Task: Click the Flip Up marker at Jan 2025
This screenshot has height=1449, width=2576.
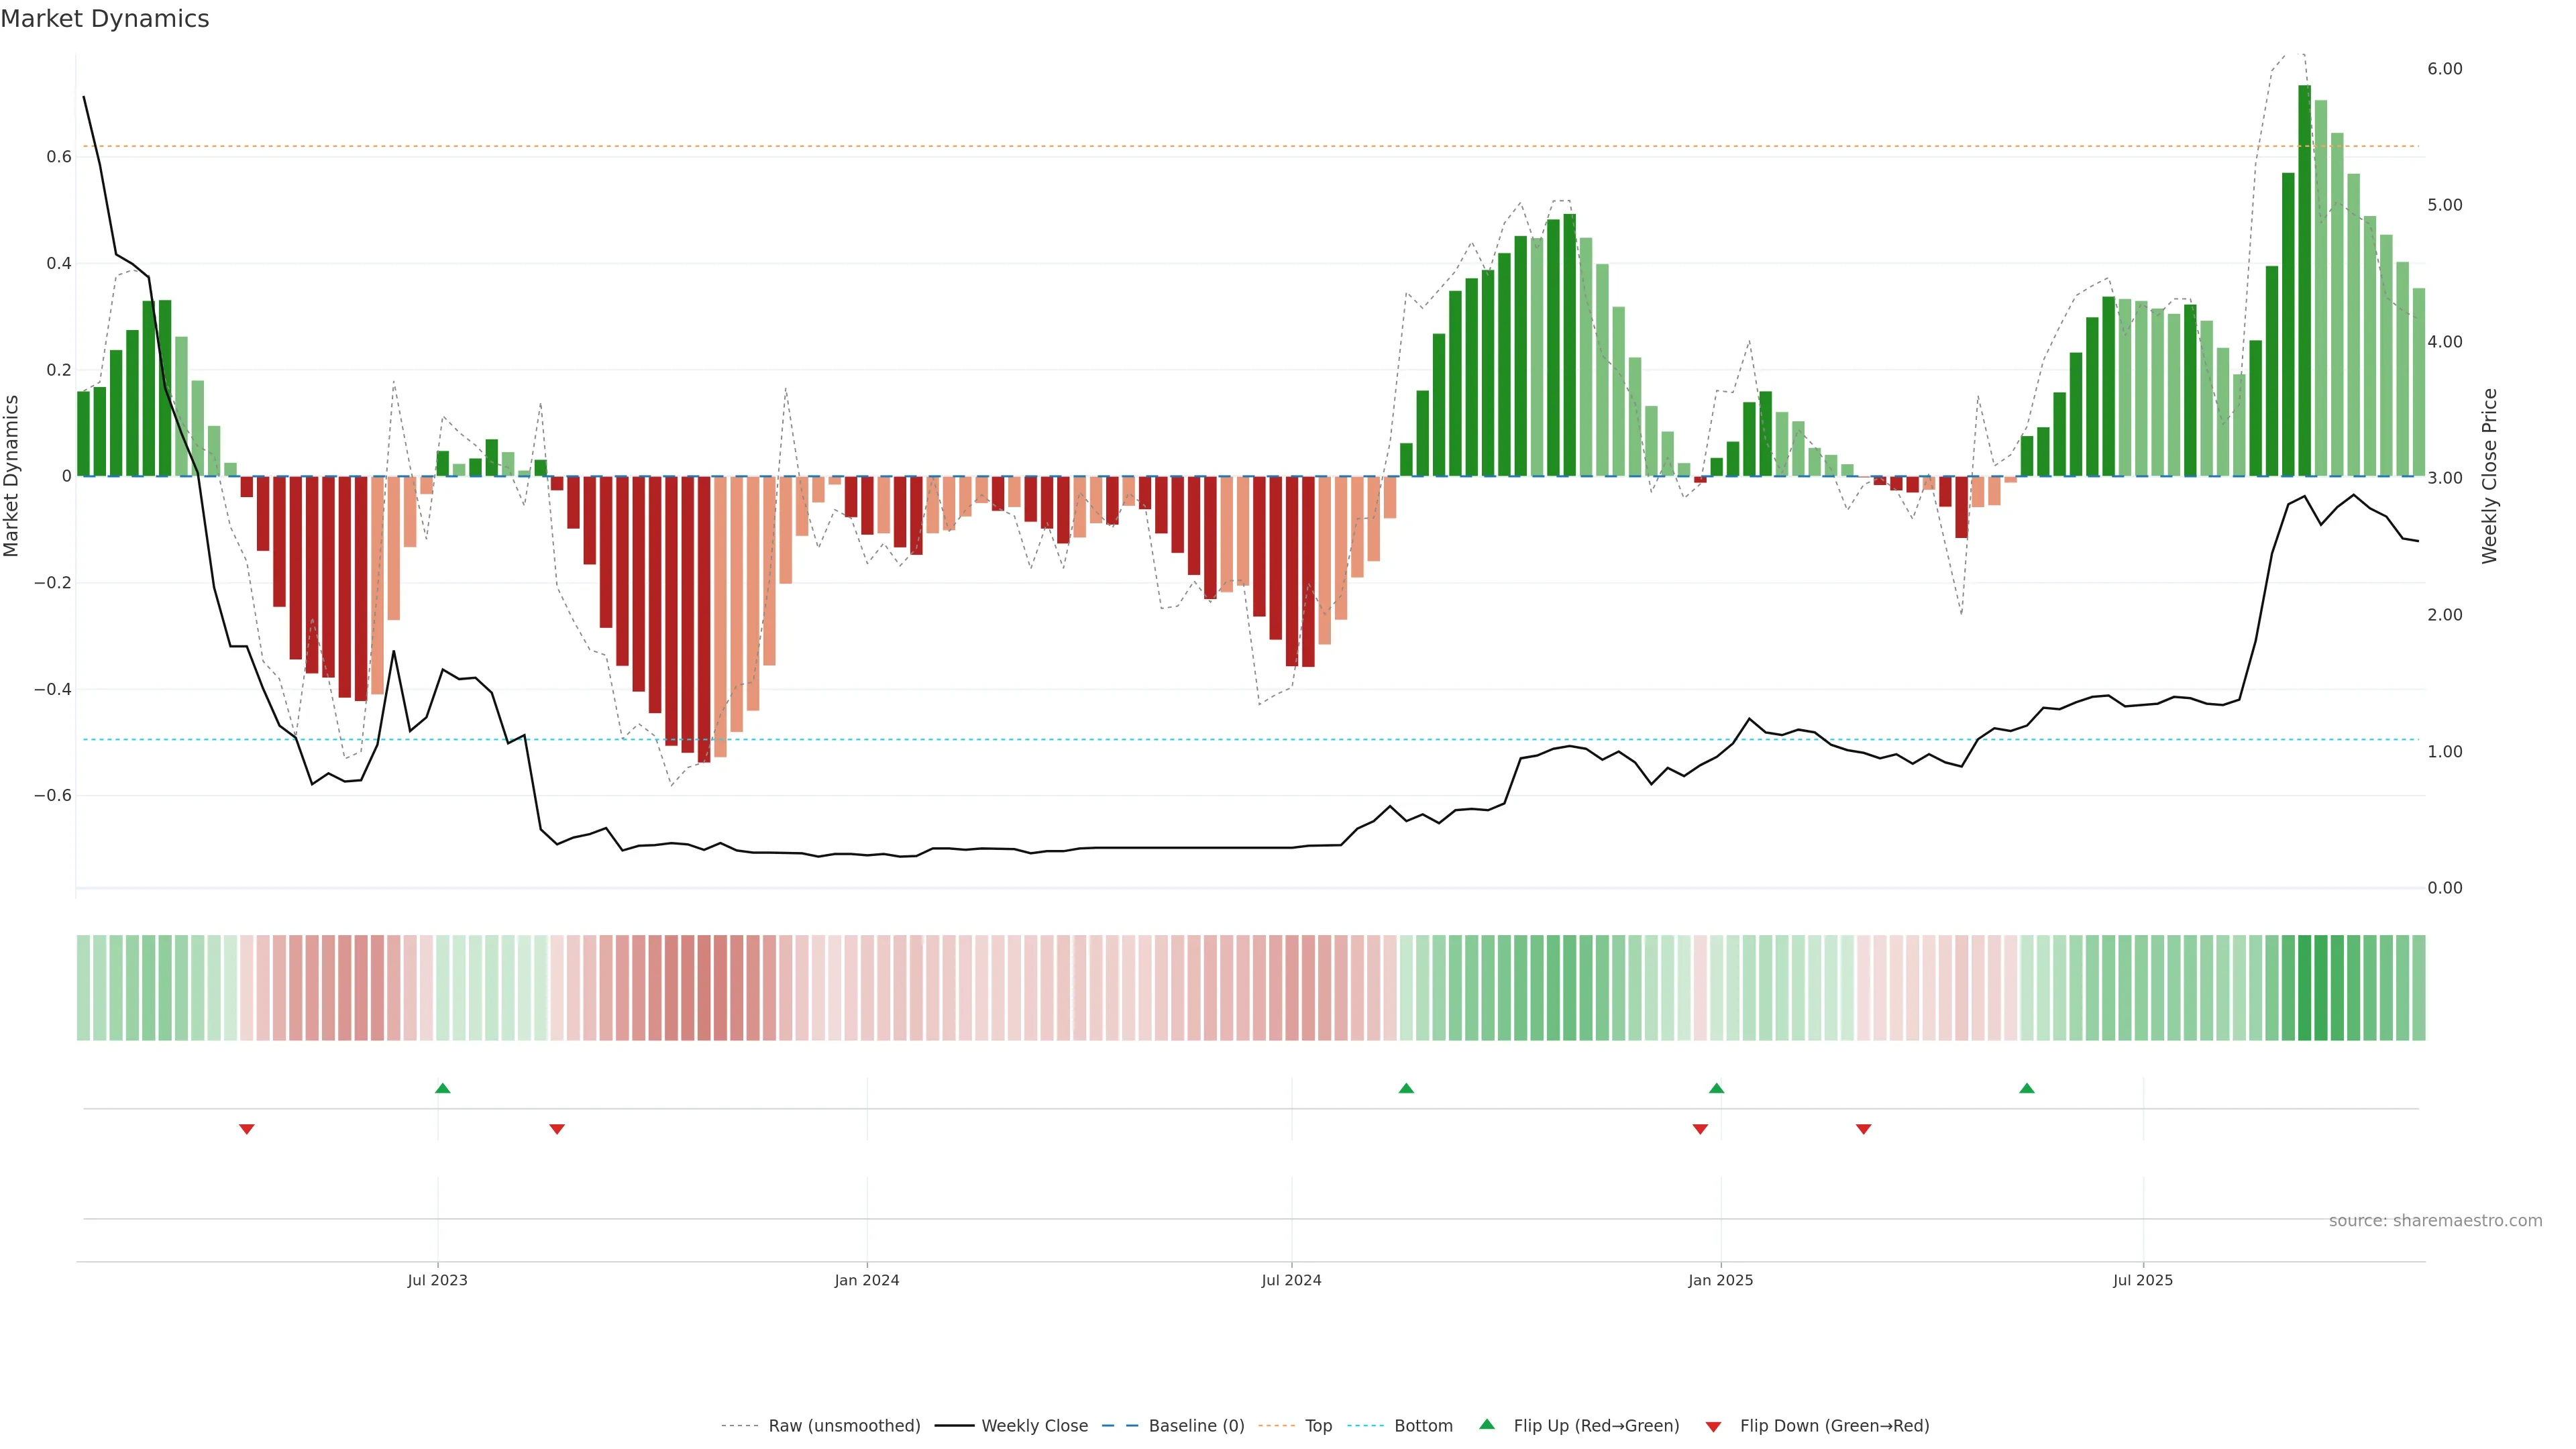Action: point(1717,1088)
